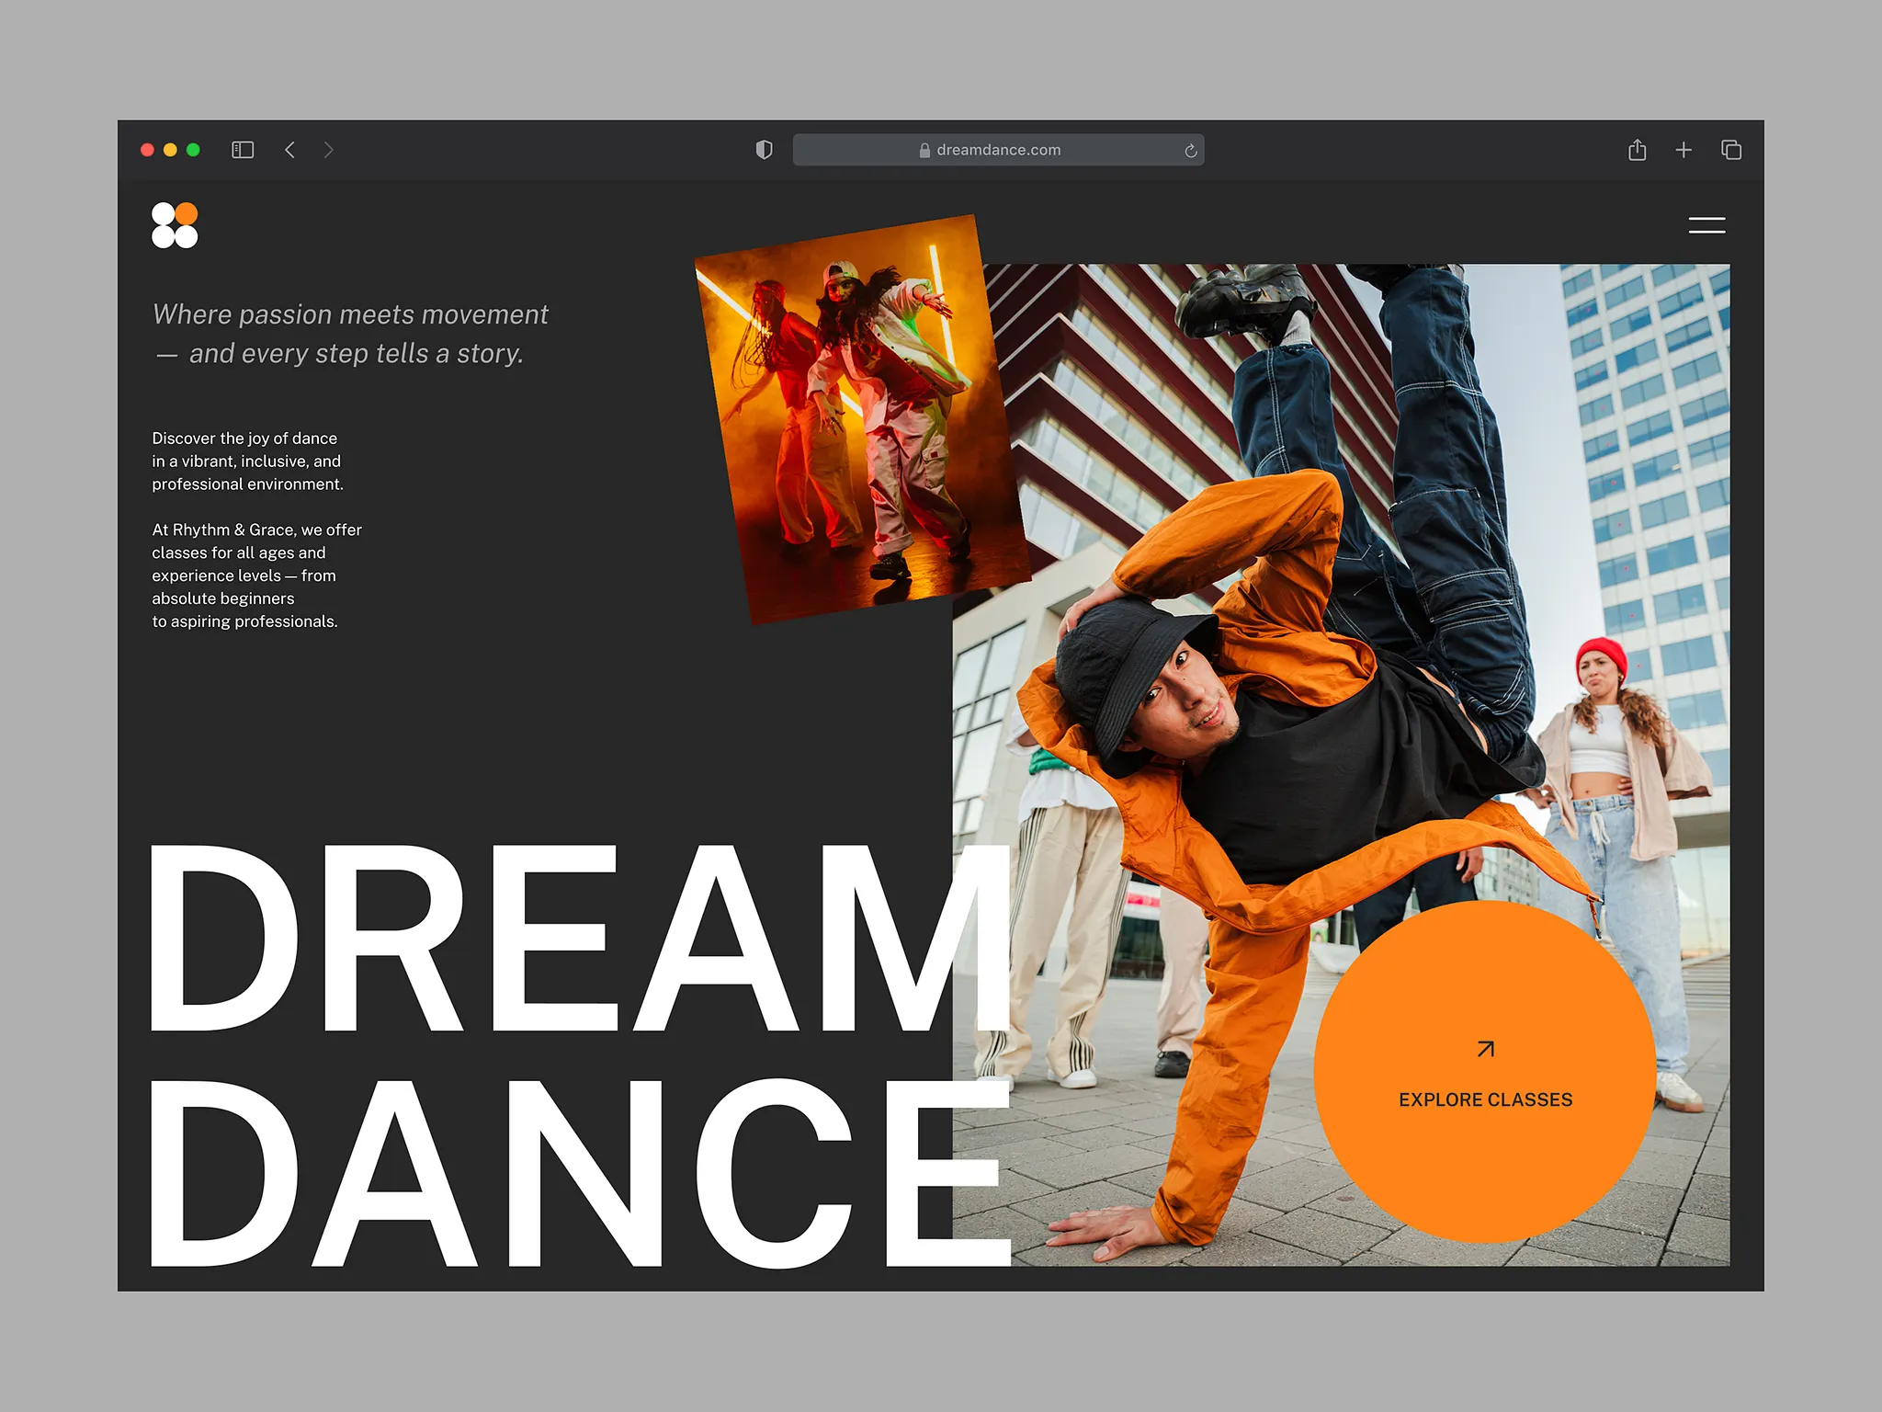Click the padlock icon in address bar
The height and width of the screenshot is (1412, 1882).
924,151
